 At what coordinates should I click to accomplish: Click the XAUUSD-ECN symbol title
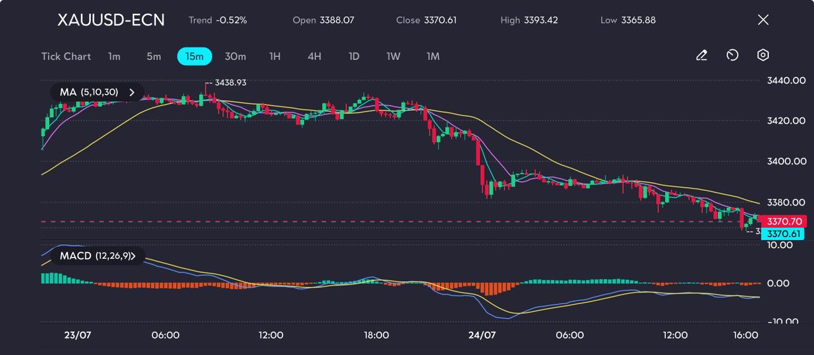(111, 20)
